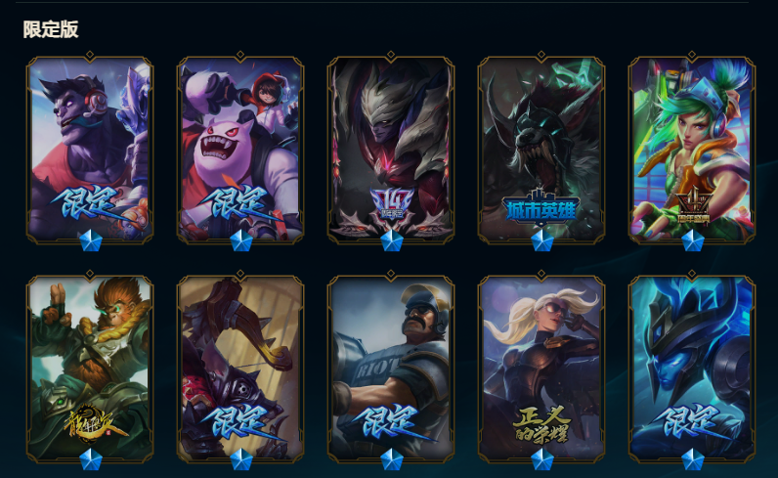Click the 限定版 section heading
This screenshot has height=478, width=778.
(51, 29)
